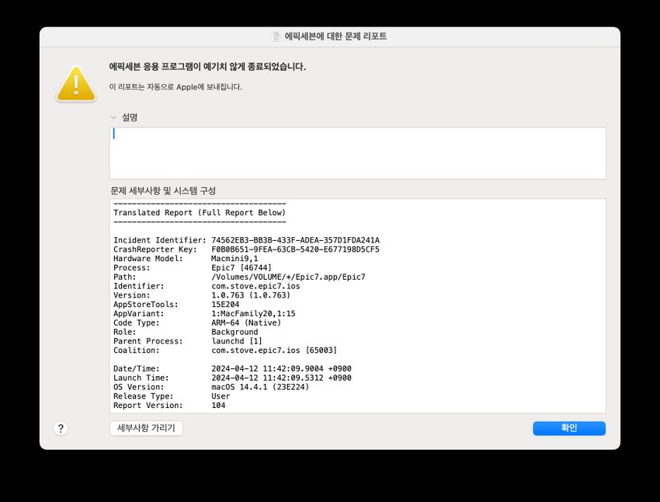Click the Incident Identifier line in report
This screenshot has width=660, height=502.
pyautogui.click(x=246, y=240)
